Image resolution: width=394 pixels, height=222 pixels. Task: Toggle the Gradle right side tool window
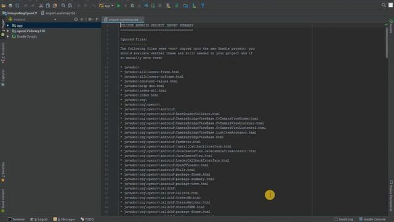[x=391, y=26]
